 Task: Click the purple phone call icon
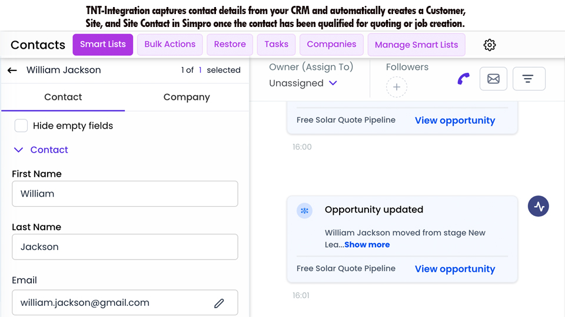point(464,79)
